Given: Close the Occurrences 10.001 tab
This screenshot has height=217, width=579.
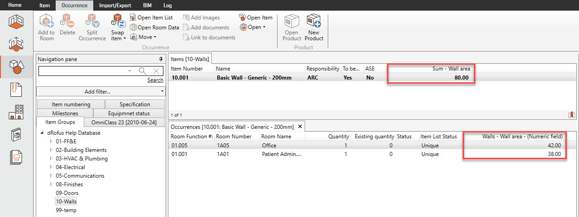Looking at the screenshot, I should click(x=299, y=127).
